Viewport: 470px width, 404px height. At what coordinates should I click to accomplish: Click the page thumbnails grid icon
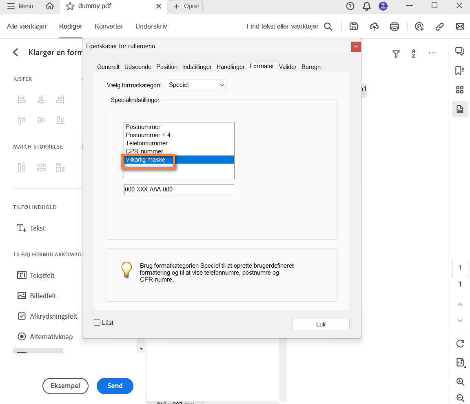pyautogui.click(x=460, y=90)
